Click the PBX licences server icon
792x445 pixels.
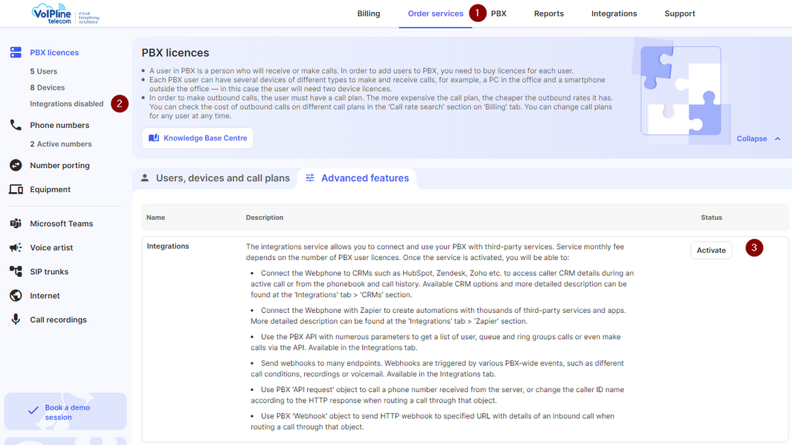16,52
